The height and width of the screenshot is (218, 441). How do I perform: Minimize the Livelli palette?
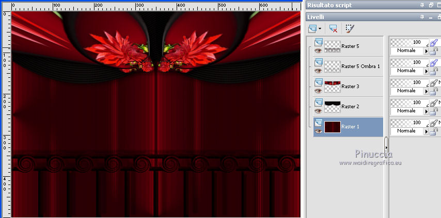pos(431,17)
